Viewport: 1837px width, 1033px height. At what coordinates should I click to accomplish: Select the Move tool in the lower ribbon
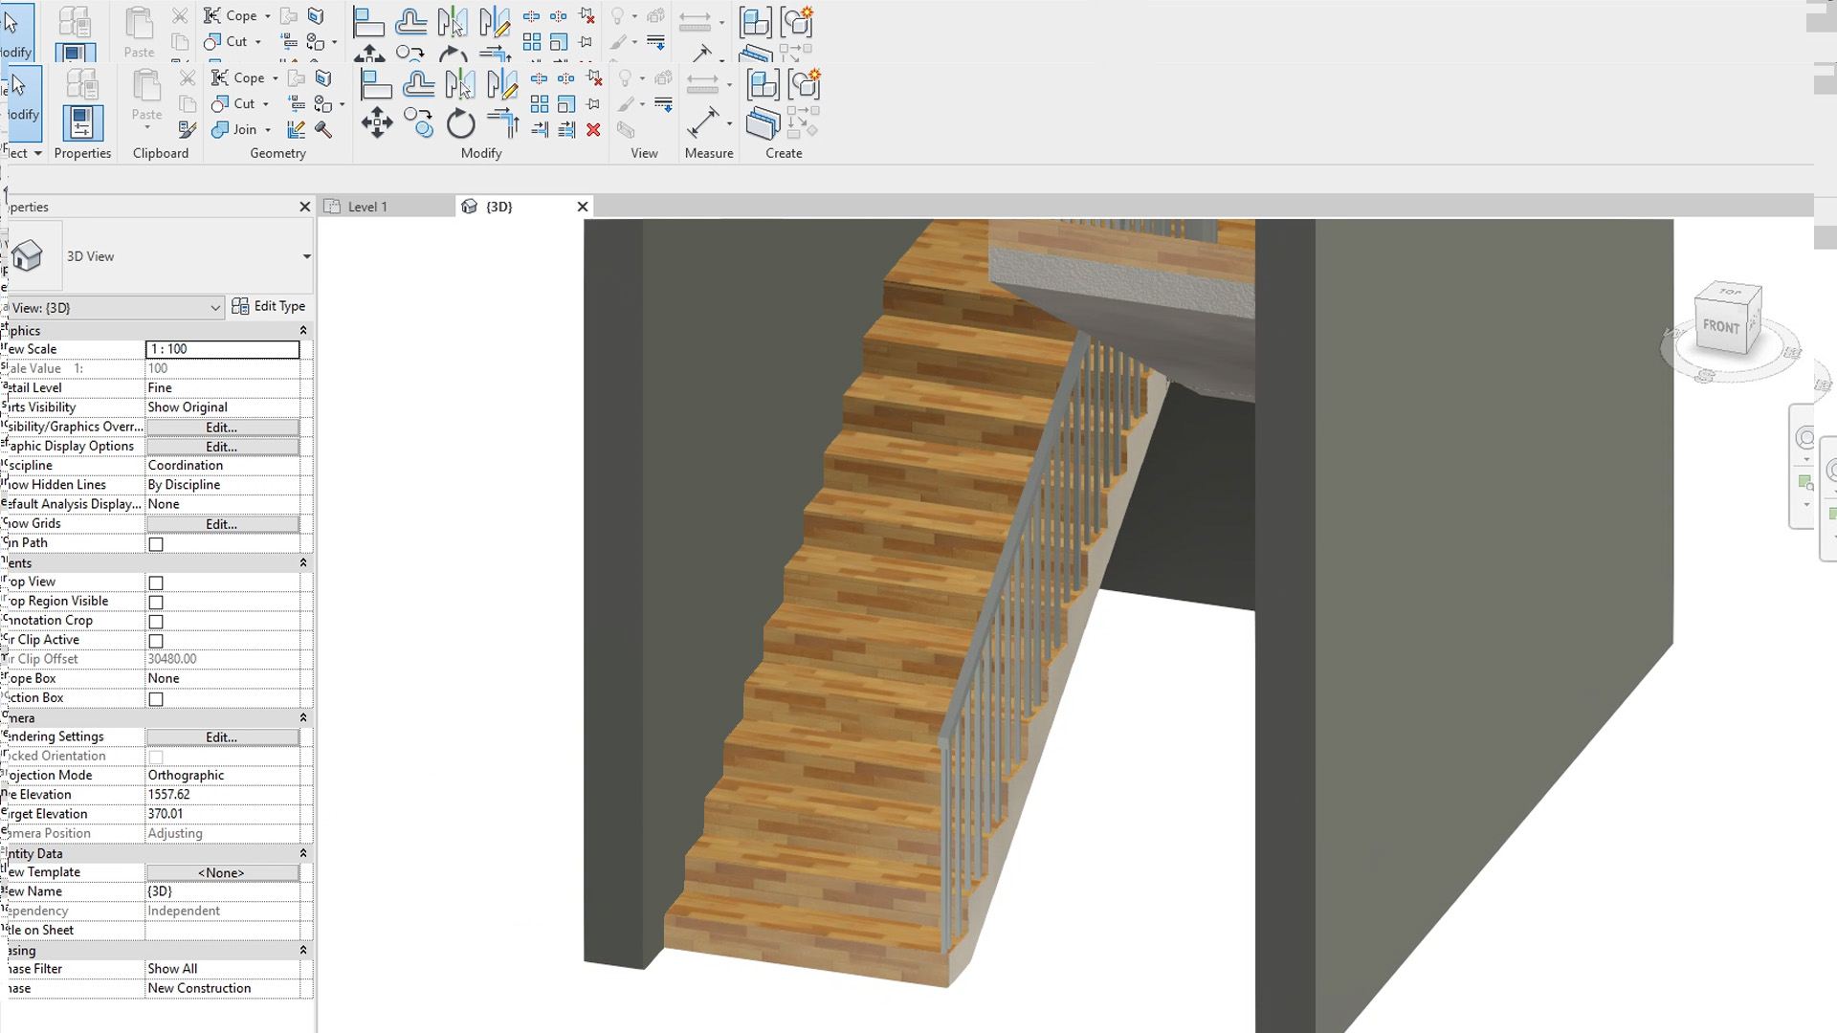(376, 123)
